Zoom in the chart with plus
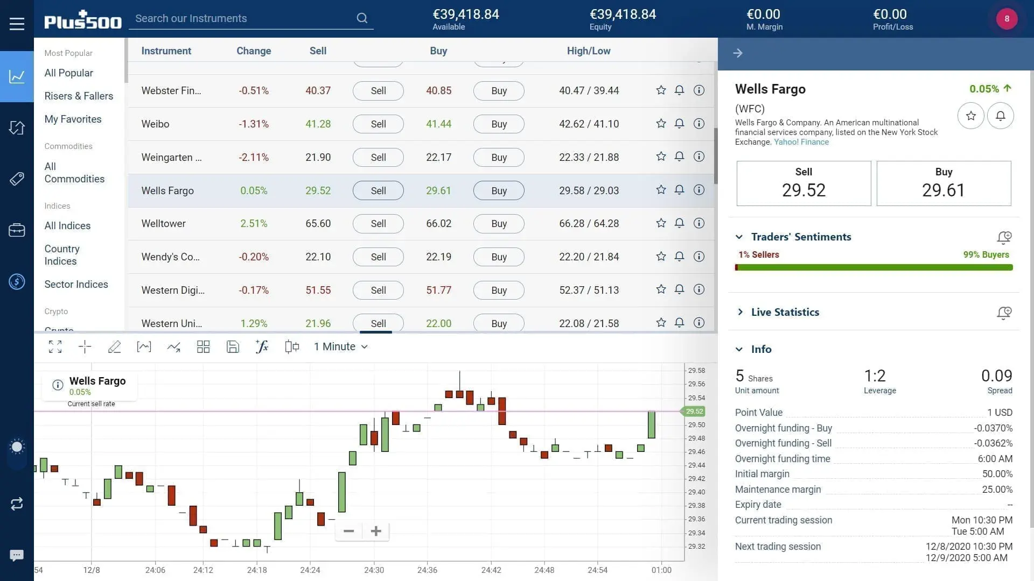 click(376, 532)
